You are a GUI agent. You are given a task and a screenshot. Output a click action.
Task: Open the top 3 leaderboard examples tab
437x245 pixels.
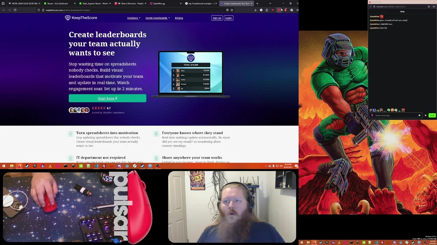click(201, 3)
